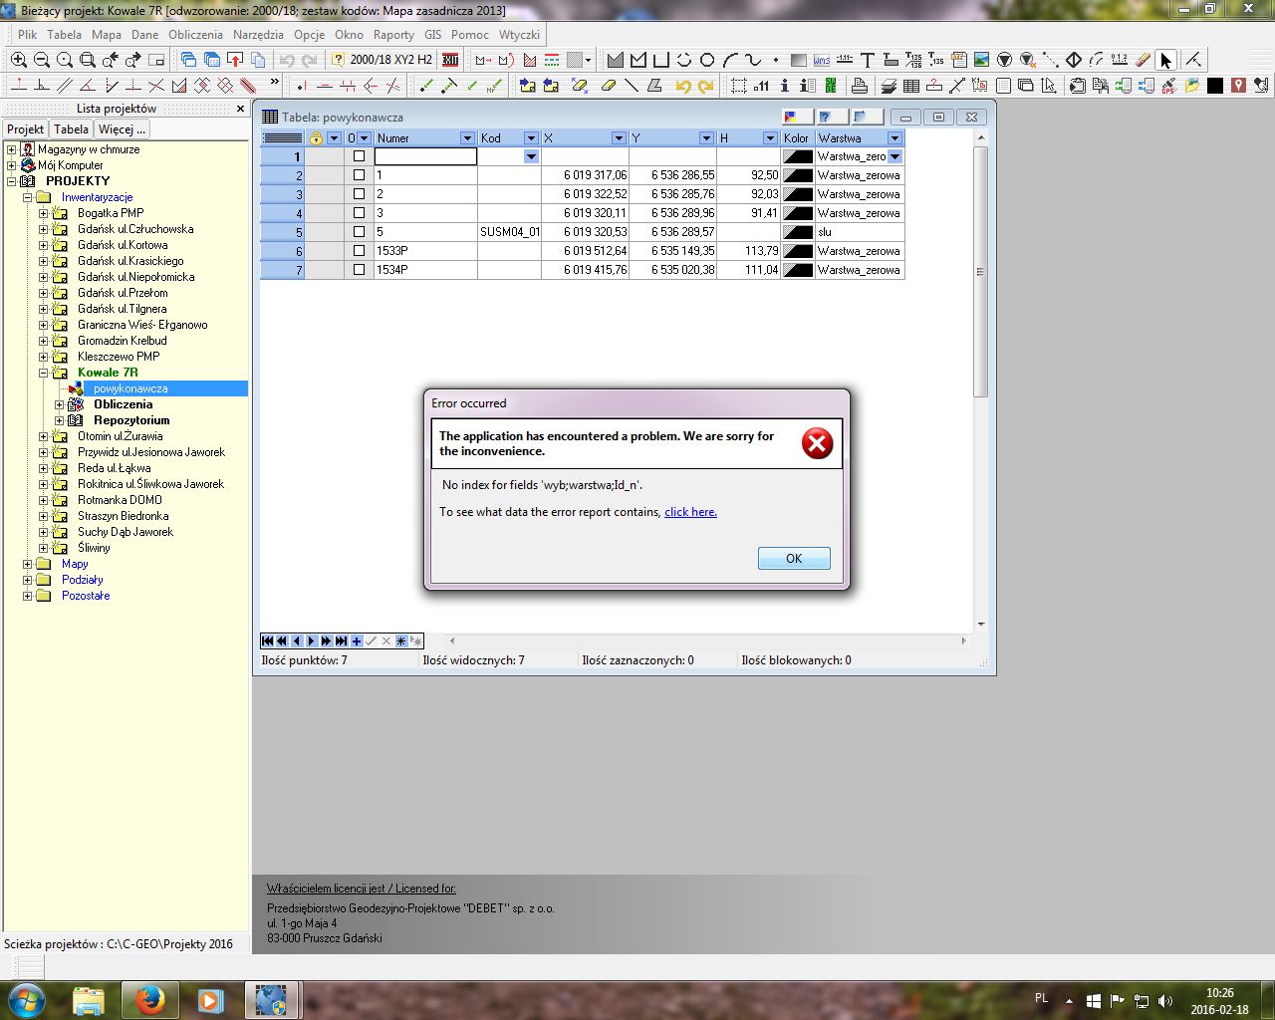
Task: Click the info 'i' icon
Action: coord(785,86)
